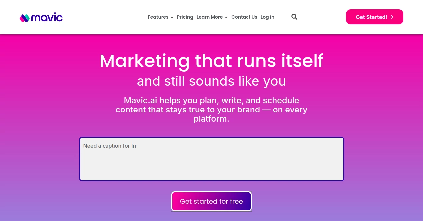Click the Mavic.ai description paragraph
This screenshot has height=221, width=423.
pos(211,110)
